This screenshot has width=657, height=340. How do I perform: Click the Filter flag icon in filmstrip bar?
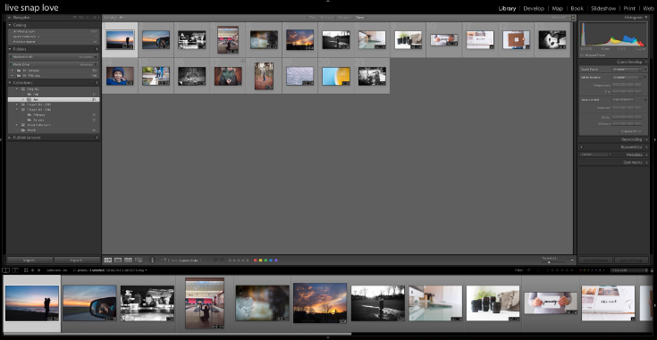529,270
